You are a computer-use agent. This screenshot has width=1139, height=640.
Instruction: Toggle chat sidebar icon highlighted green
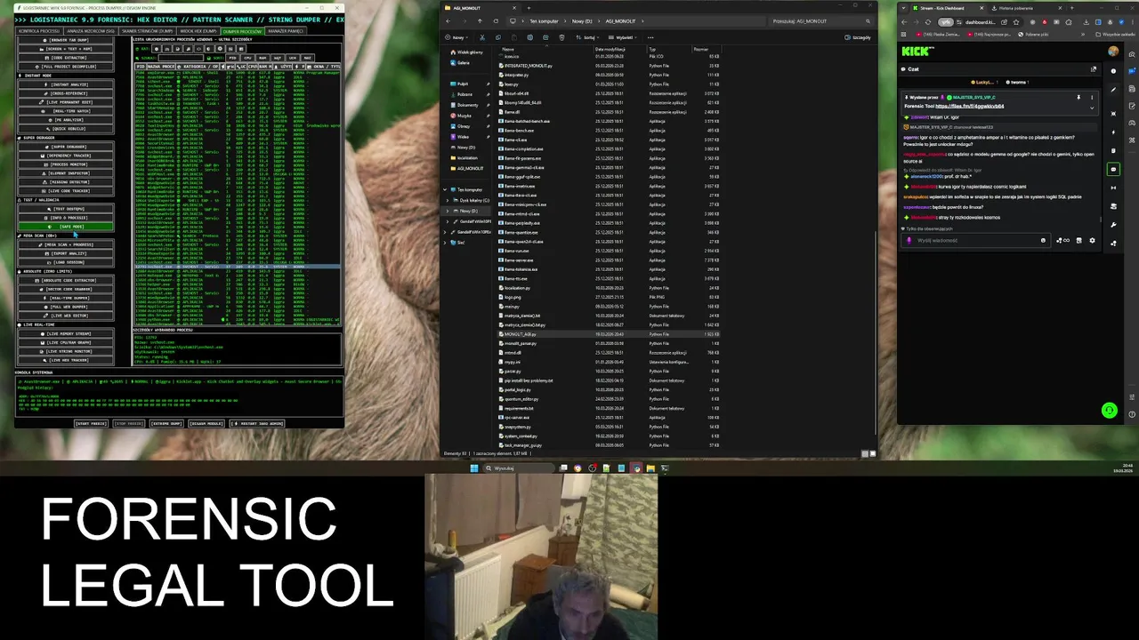tap(1113, 169)
